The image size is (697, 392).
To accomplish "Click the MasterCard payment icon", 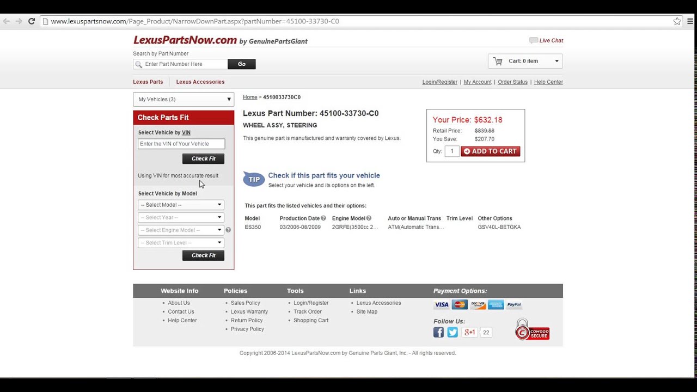I will click(460, 305).
